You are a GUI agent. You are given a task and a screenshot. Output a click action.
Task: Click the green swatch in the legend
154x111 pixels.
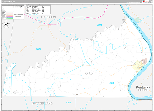point(9,19)
